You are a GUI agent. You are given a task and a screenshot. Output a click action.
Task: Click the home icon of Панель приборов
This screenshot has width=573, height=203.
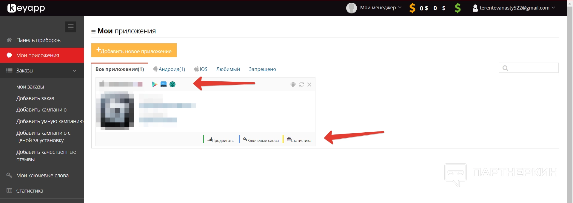tap(9, 40)
